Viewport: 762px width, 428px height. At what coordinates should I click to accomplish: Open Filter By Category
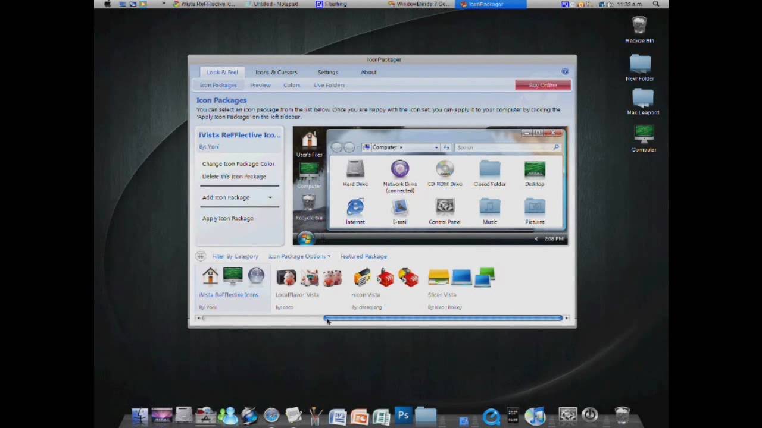[235, 256]
